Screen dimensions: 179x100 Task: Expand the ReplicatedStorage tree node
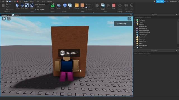tap(135, 31)
